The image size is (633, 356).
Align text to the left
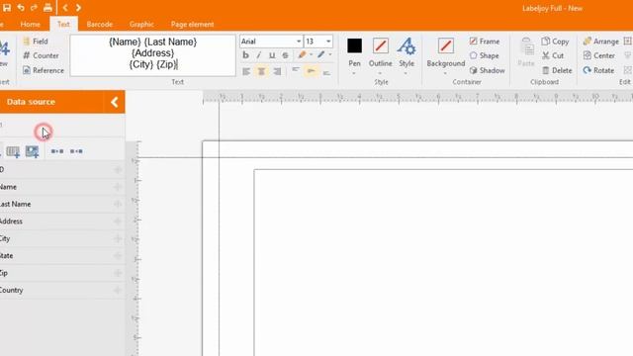coord(246,72)
